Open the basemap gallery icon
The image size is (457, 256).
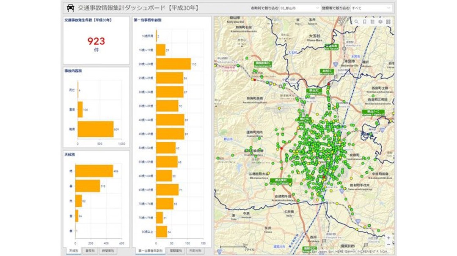pos(388,22)
